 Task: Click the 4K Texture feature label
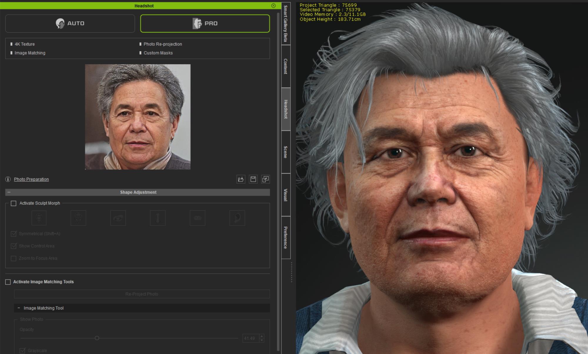pyautogui.click(x=25, y=44)
